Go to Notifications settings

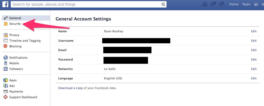tap(18, 58)
